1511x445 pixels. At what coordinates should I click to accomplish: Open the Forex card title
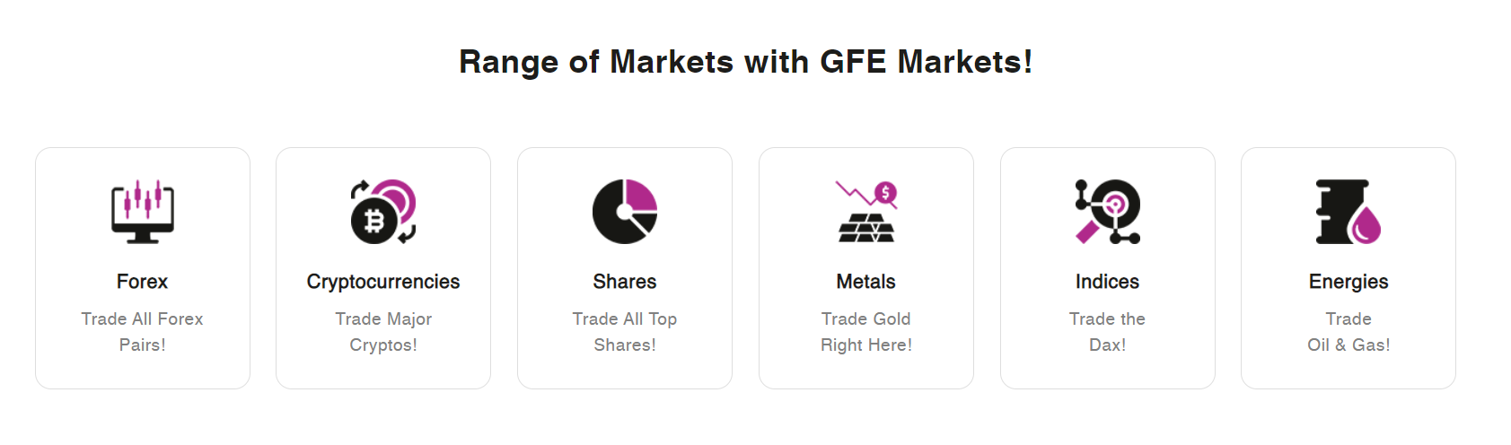[143, 282]
